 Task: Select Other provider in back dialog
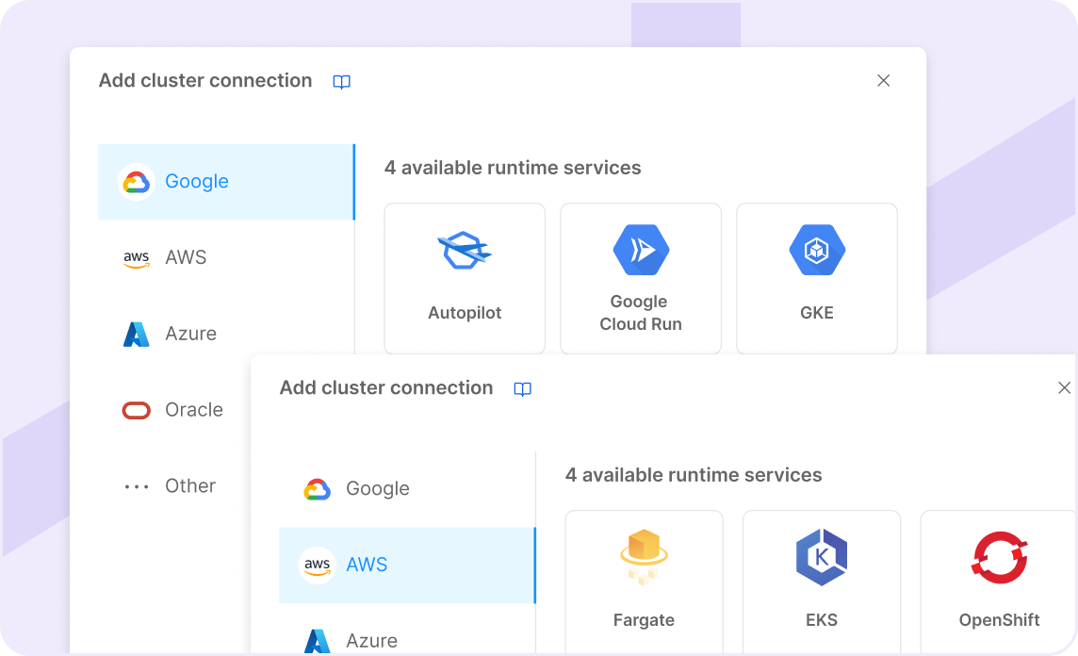(x=174, y=486)
